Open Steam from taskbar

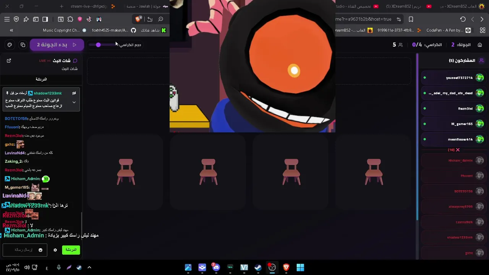tap(258, 267)
